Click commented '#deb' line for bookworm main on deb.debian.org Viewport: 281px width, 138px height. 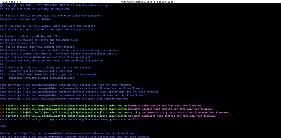pos(66,85)
